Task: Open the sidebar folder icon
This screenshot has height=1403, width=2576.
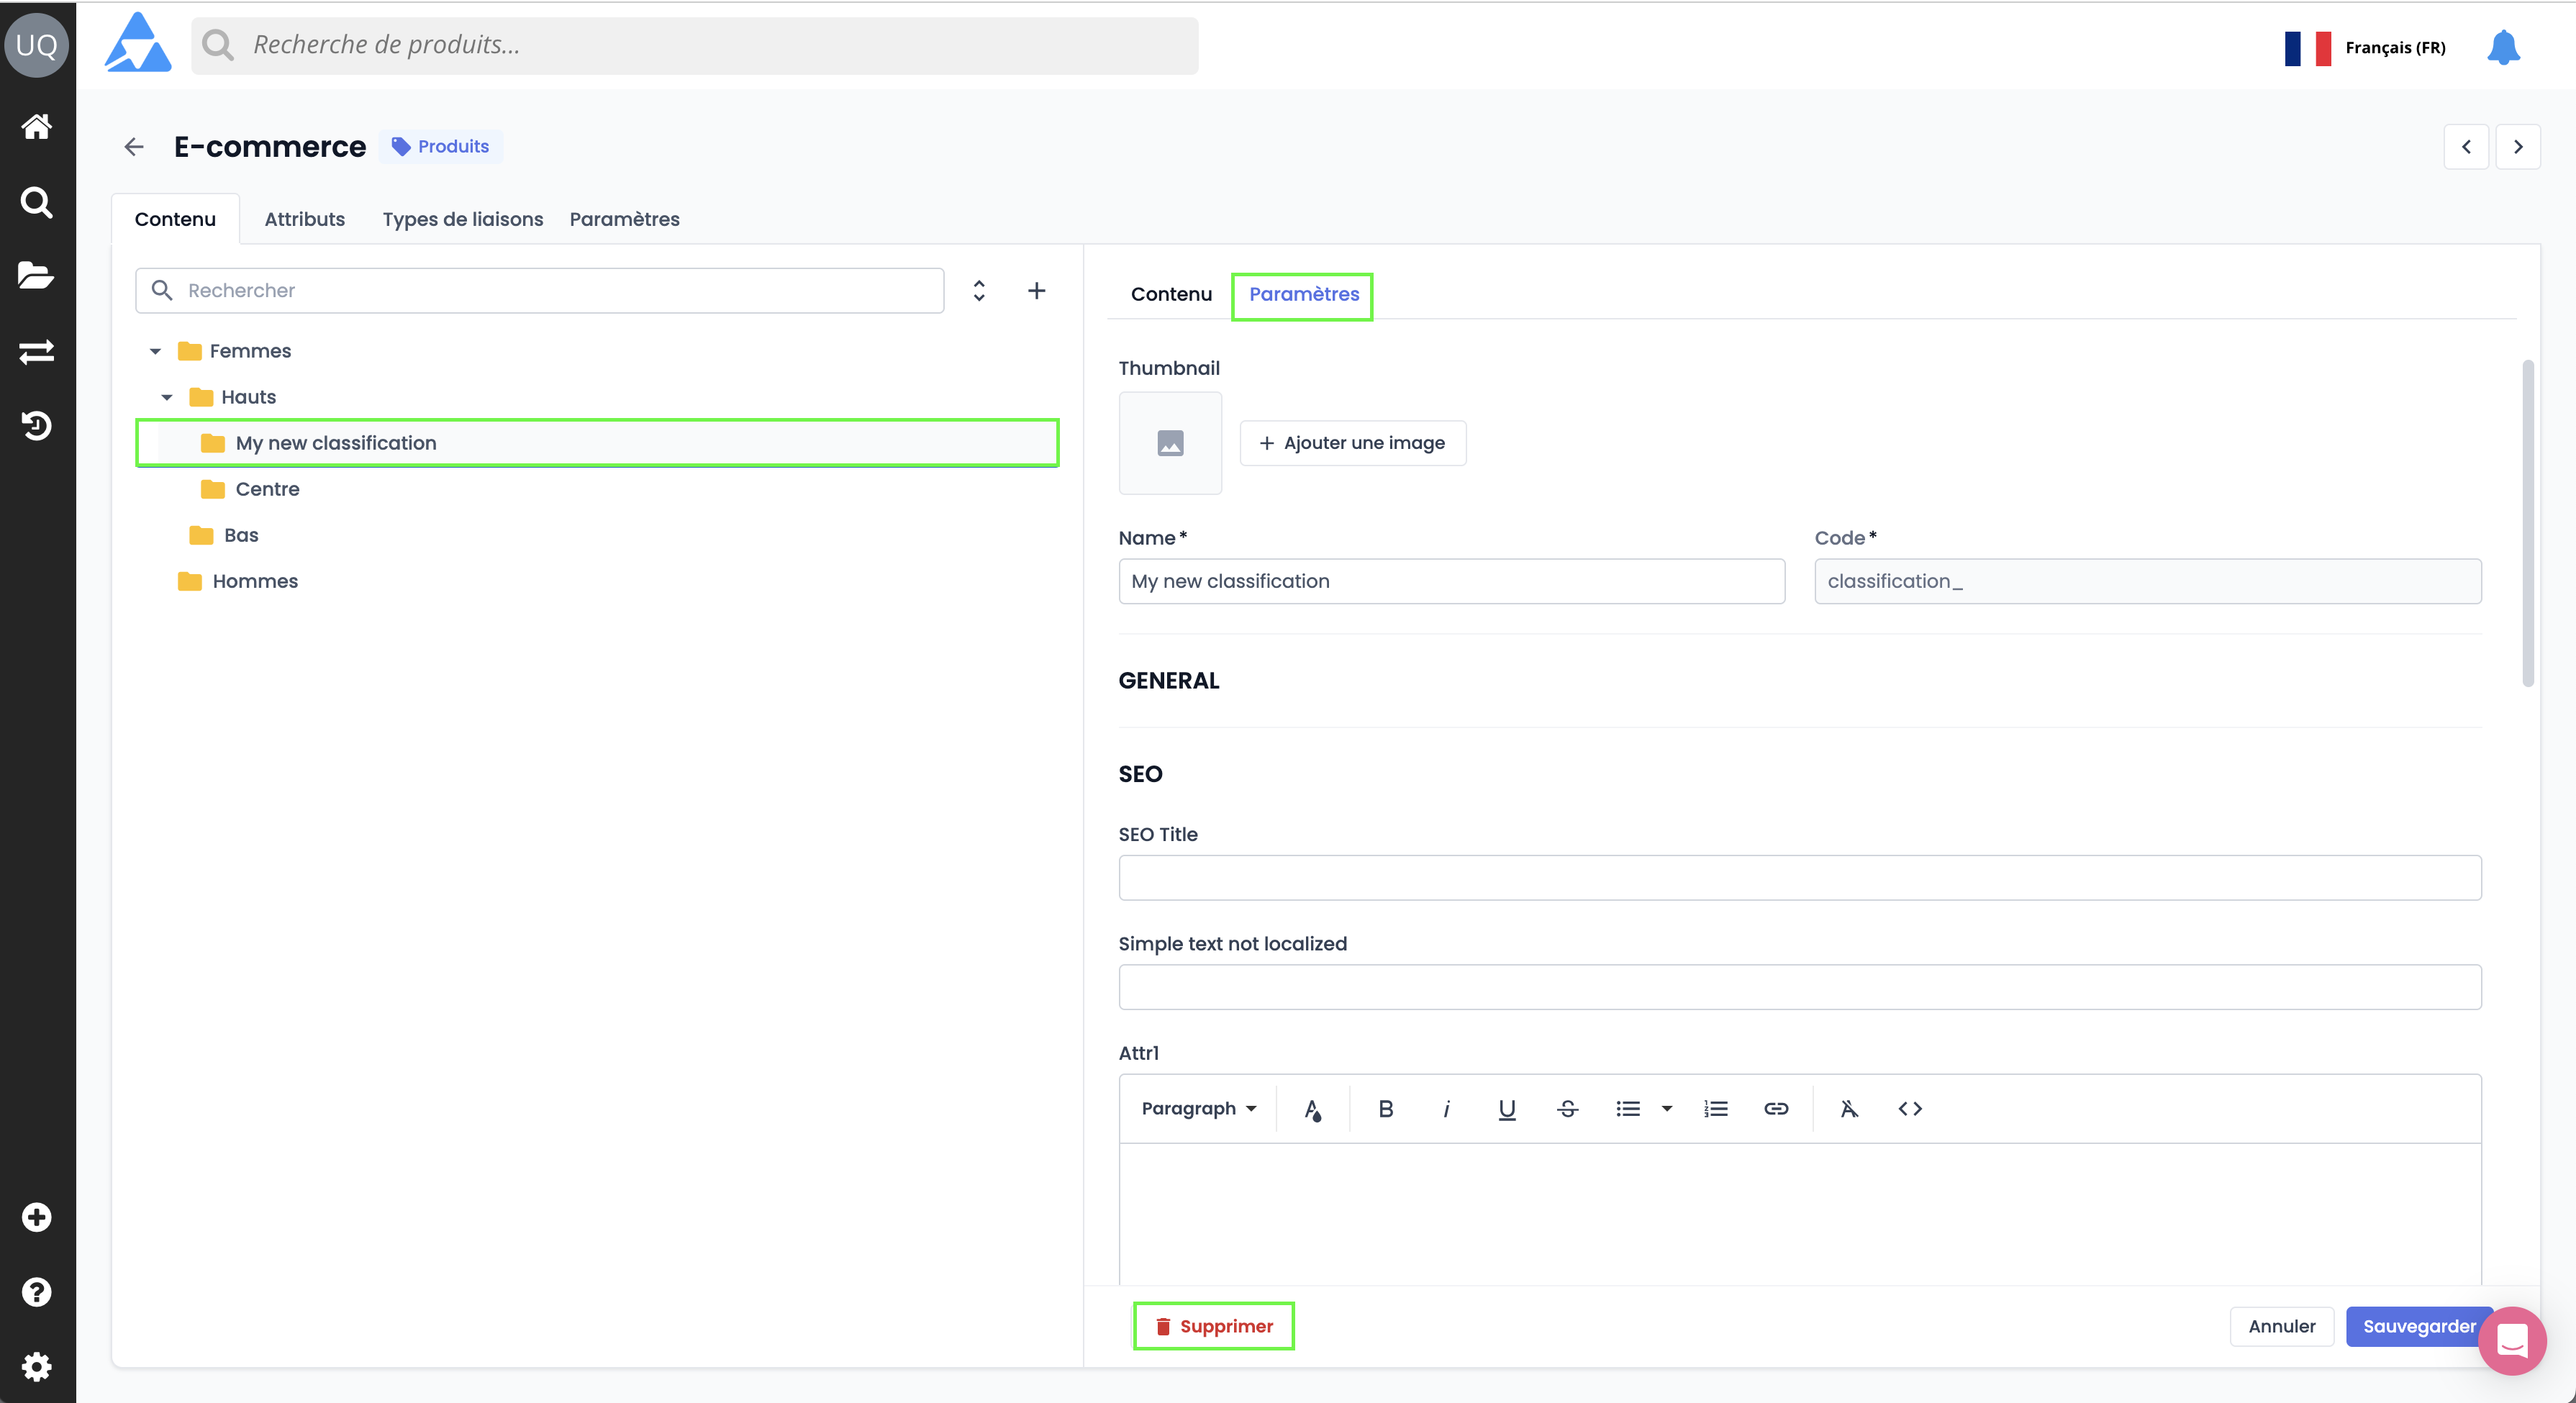Action: point(37,276)
